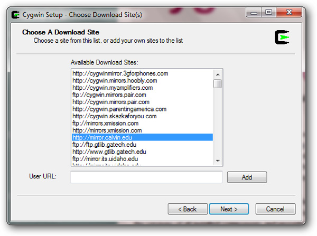Viewport: 317px width, 236px height.
Task: Click the download sites scrollbar thumb
Action: pos(218,84)
